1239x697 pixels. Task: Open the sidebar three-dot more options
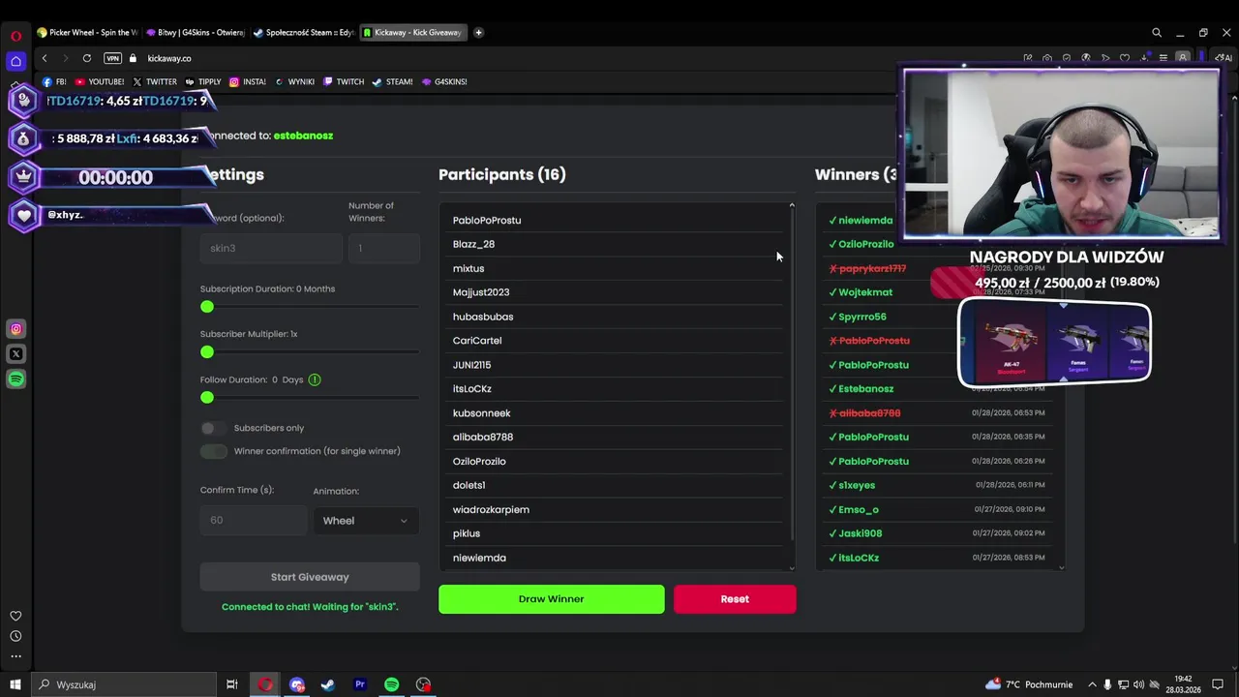[15, 656]
